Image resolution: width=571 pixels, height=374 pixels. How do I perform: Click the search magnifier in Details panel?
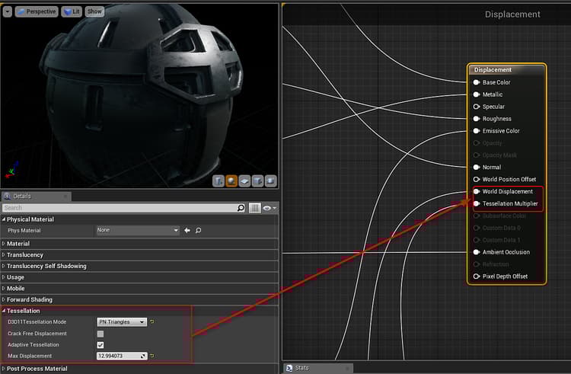click(x=241, y=208)
